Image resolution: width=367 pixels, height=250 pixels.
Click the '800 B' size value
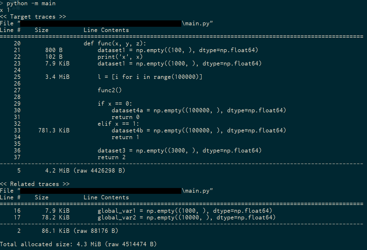(x=54, y=50)
